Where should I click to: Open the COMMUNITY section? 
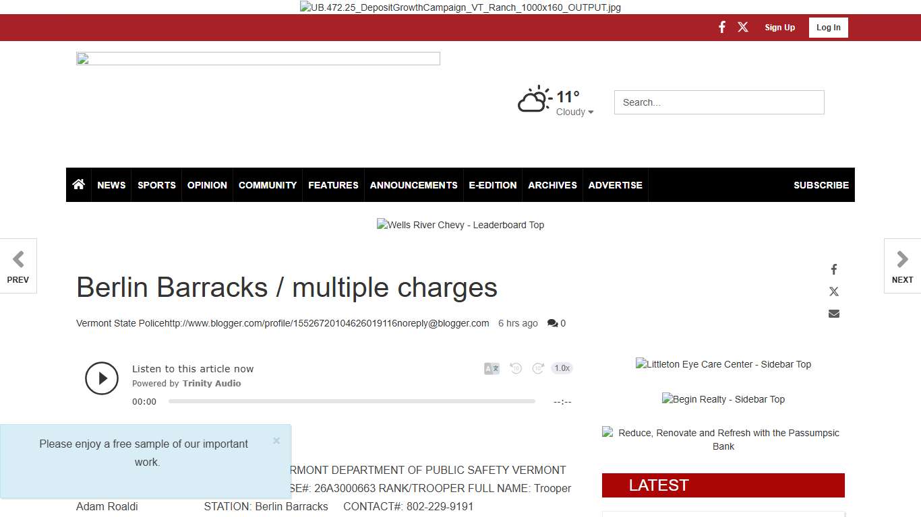(267, 184)
